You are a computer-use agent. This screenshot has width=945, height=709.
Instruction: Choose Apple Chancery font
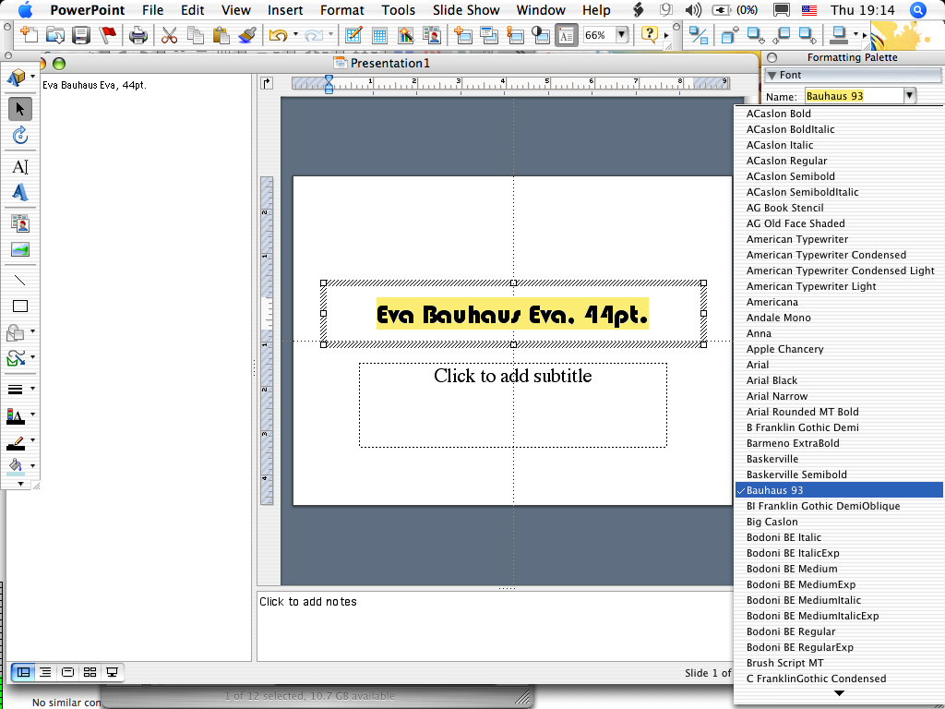(838, 349)
